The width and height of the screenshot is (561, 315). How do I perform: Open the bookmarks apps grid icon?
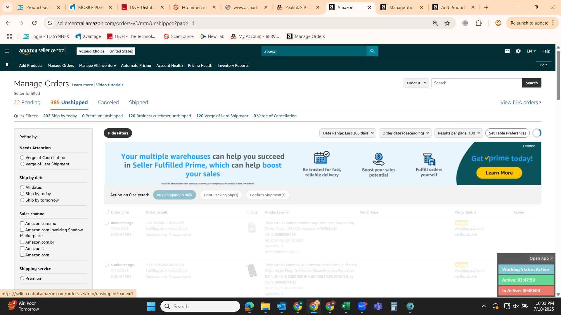9,36
